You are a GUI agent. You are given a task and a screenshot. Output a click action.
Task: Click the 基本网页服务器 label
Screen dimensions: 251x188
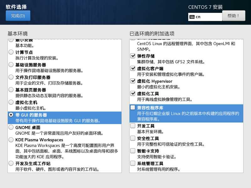pyautogui.click(x=30, y=90)
